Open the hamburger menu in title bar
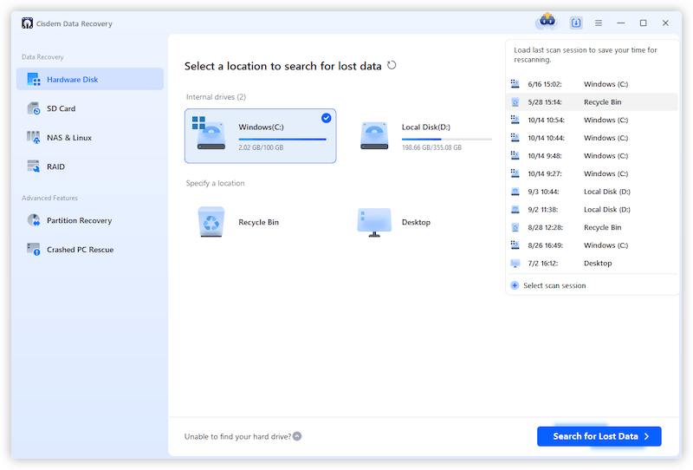Screen dimensions: 693x470 (x=599, y=23)
